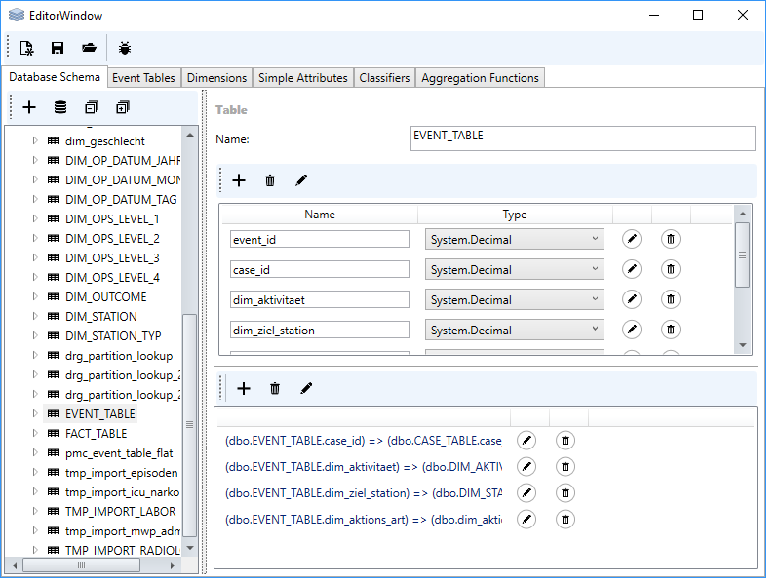Open the event_id type dropdown

click(514, 239)
